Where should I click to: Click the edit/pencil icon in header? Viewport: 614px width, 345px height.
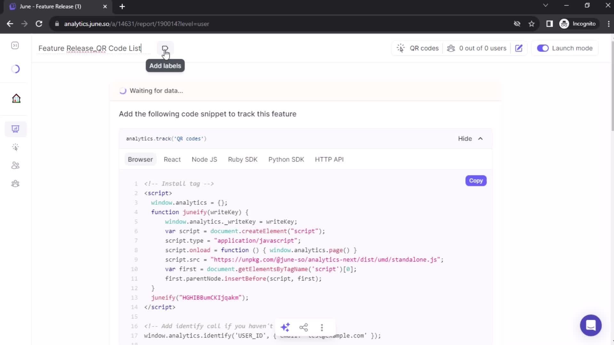pos(518,48)
